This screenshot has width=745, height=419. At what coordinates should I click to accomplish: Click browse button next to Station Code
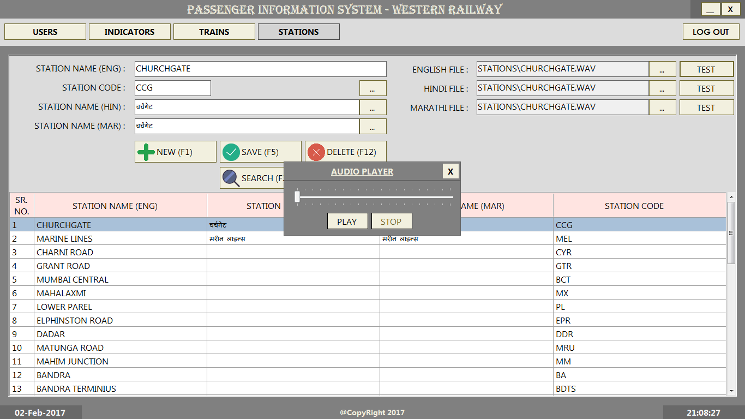pyautogui.click(x=372, y=88)
